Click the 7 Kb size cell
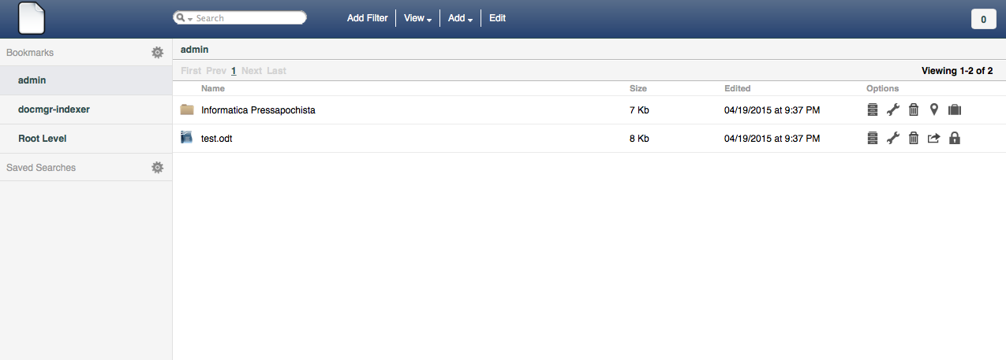Screen dimensions: 1006x360 [x=639, y=110]
